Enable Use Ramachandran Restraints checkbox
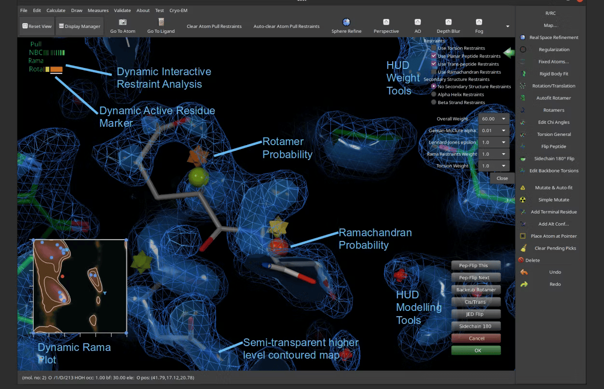This screenshot has width=604, height=389. pos(434,72)
